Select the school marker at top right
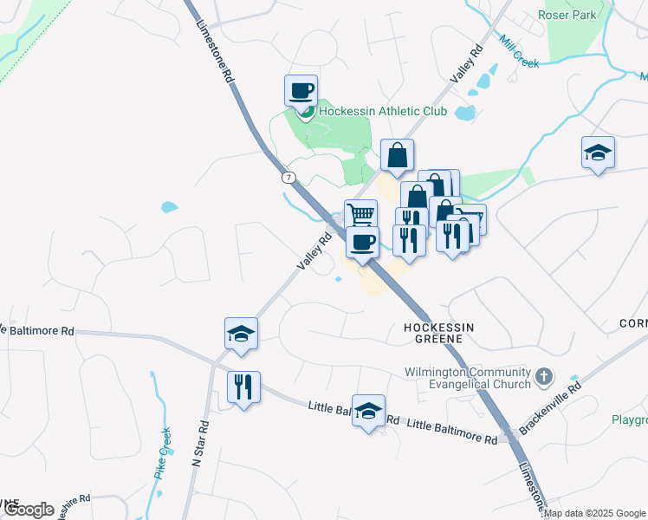The height and width of the screenshot is (520, 648). pyautogui.click(x=598, y=155)
